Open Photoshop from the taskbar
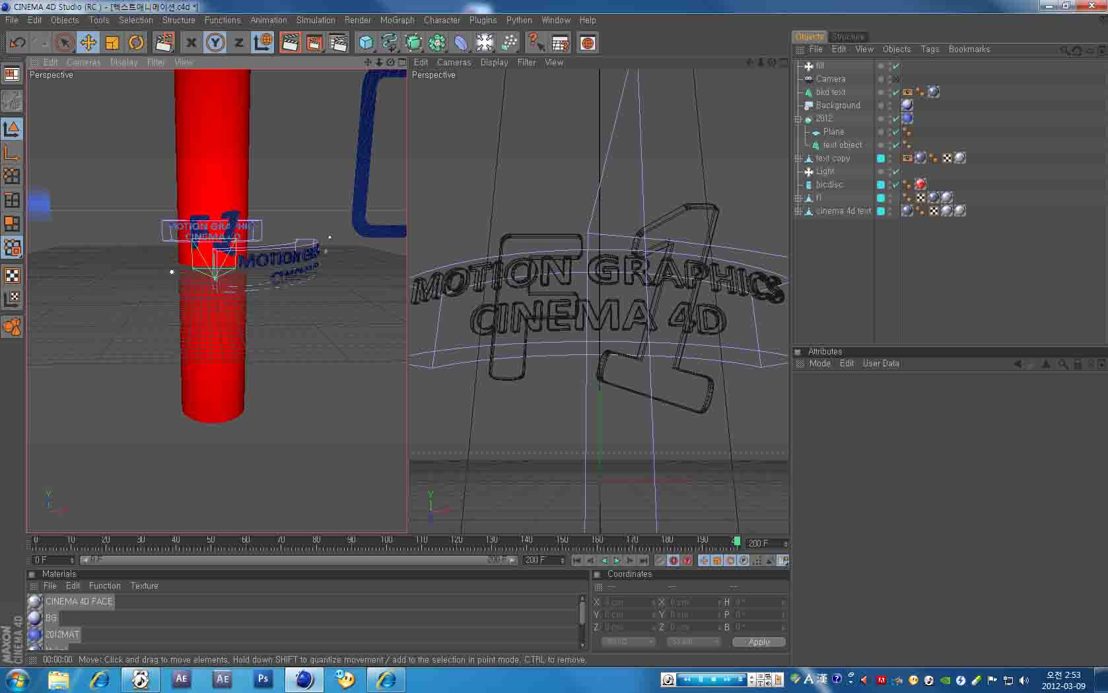This screenshot has width=1108, height=693. pos(263,679)
